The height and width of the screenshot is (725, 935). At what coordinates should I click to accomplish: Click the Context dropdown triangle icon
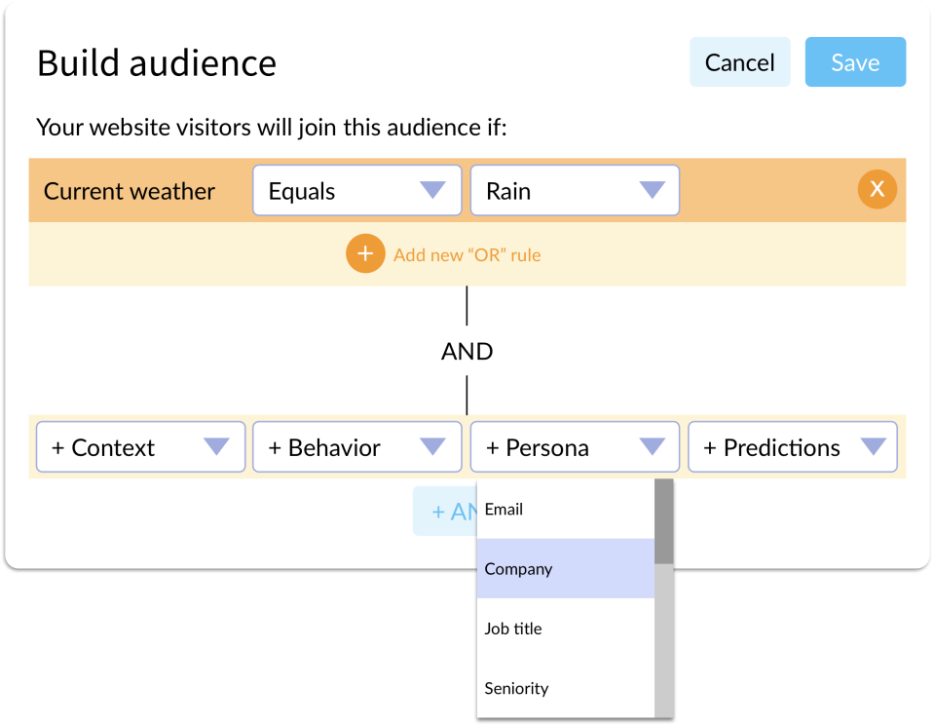tap(216, 447)
